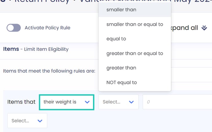Toggle the Activate Policy Rule switch
Viewport: 212px width, 132px height.
click(x=14, y=28)
